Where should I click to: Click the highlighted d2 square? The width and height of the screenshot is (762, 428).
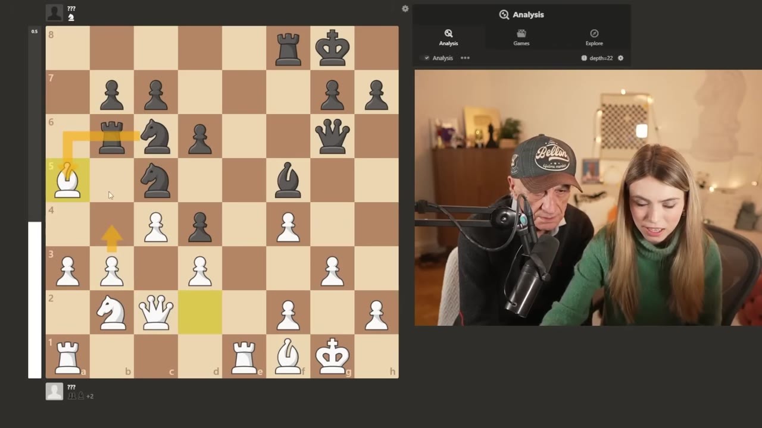click(200, 312)
